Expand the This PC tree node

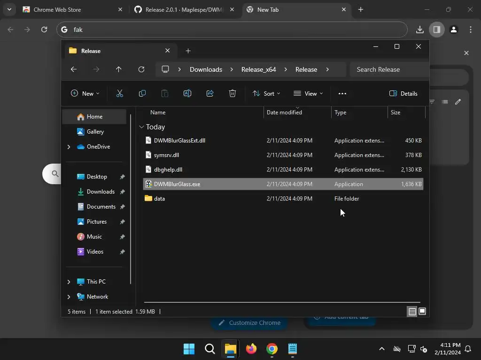point(69,282)
